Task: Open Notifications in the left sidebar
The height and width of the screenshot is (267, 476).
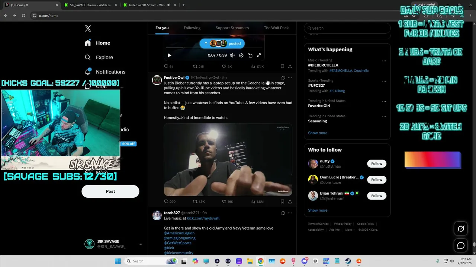Action: 105,72
